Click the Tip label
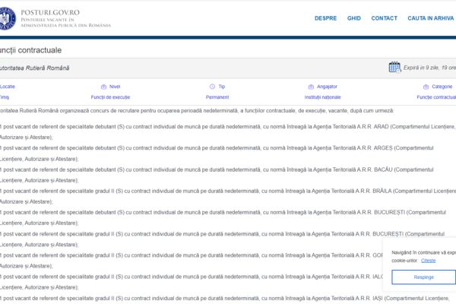 click(222, 87)
